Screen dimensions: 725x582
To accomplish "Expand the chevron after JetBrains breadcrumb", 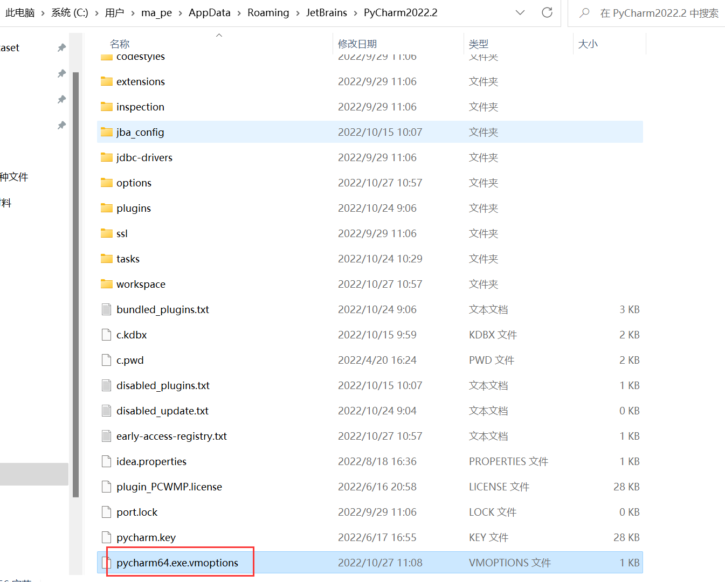I will pyautogui.click(x=356, y=13).
